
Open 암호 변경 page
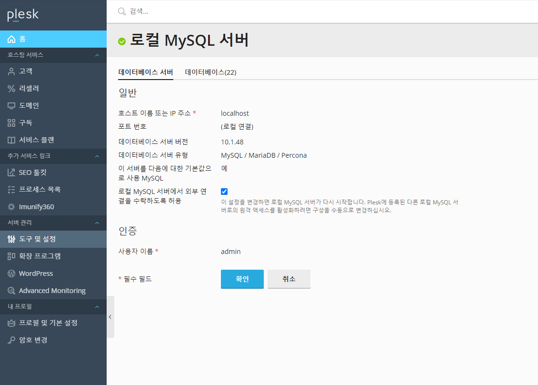(x=53, y=340)
